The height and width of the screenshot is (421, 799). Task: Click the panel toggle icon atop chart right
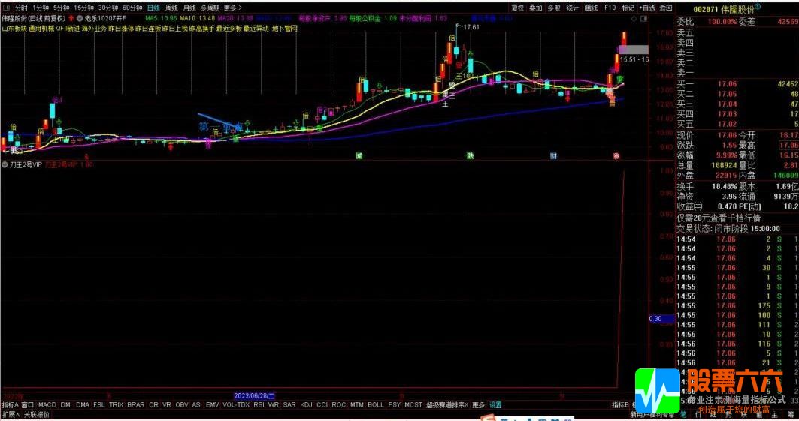click(x=644, y=18)
